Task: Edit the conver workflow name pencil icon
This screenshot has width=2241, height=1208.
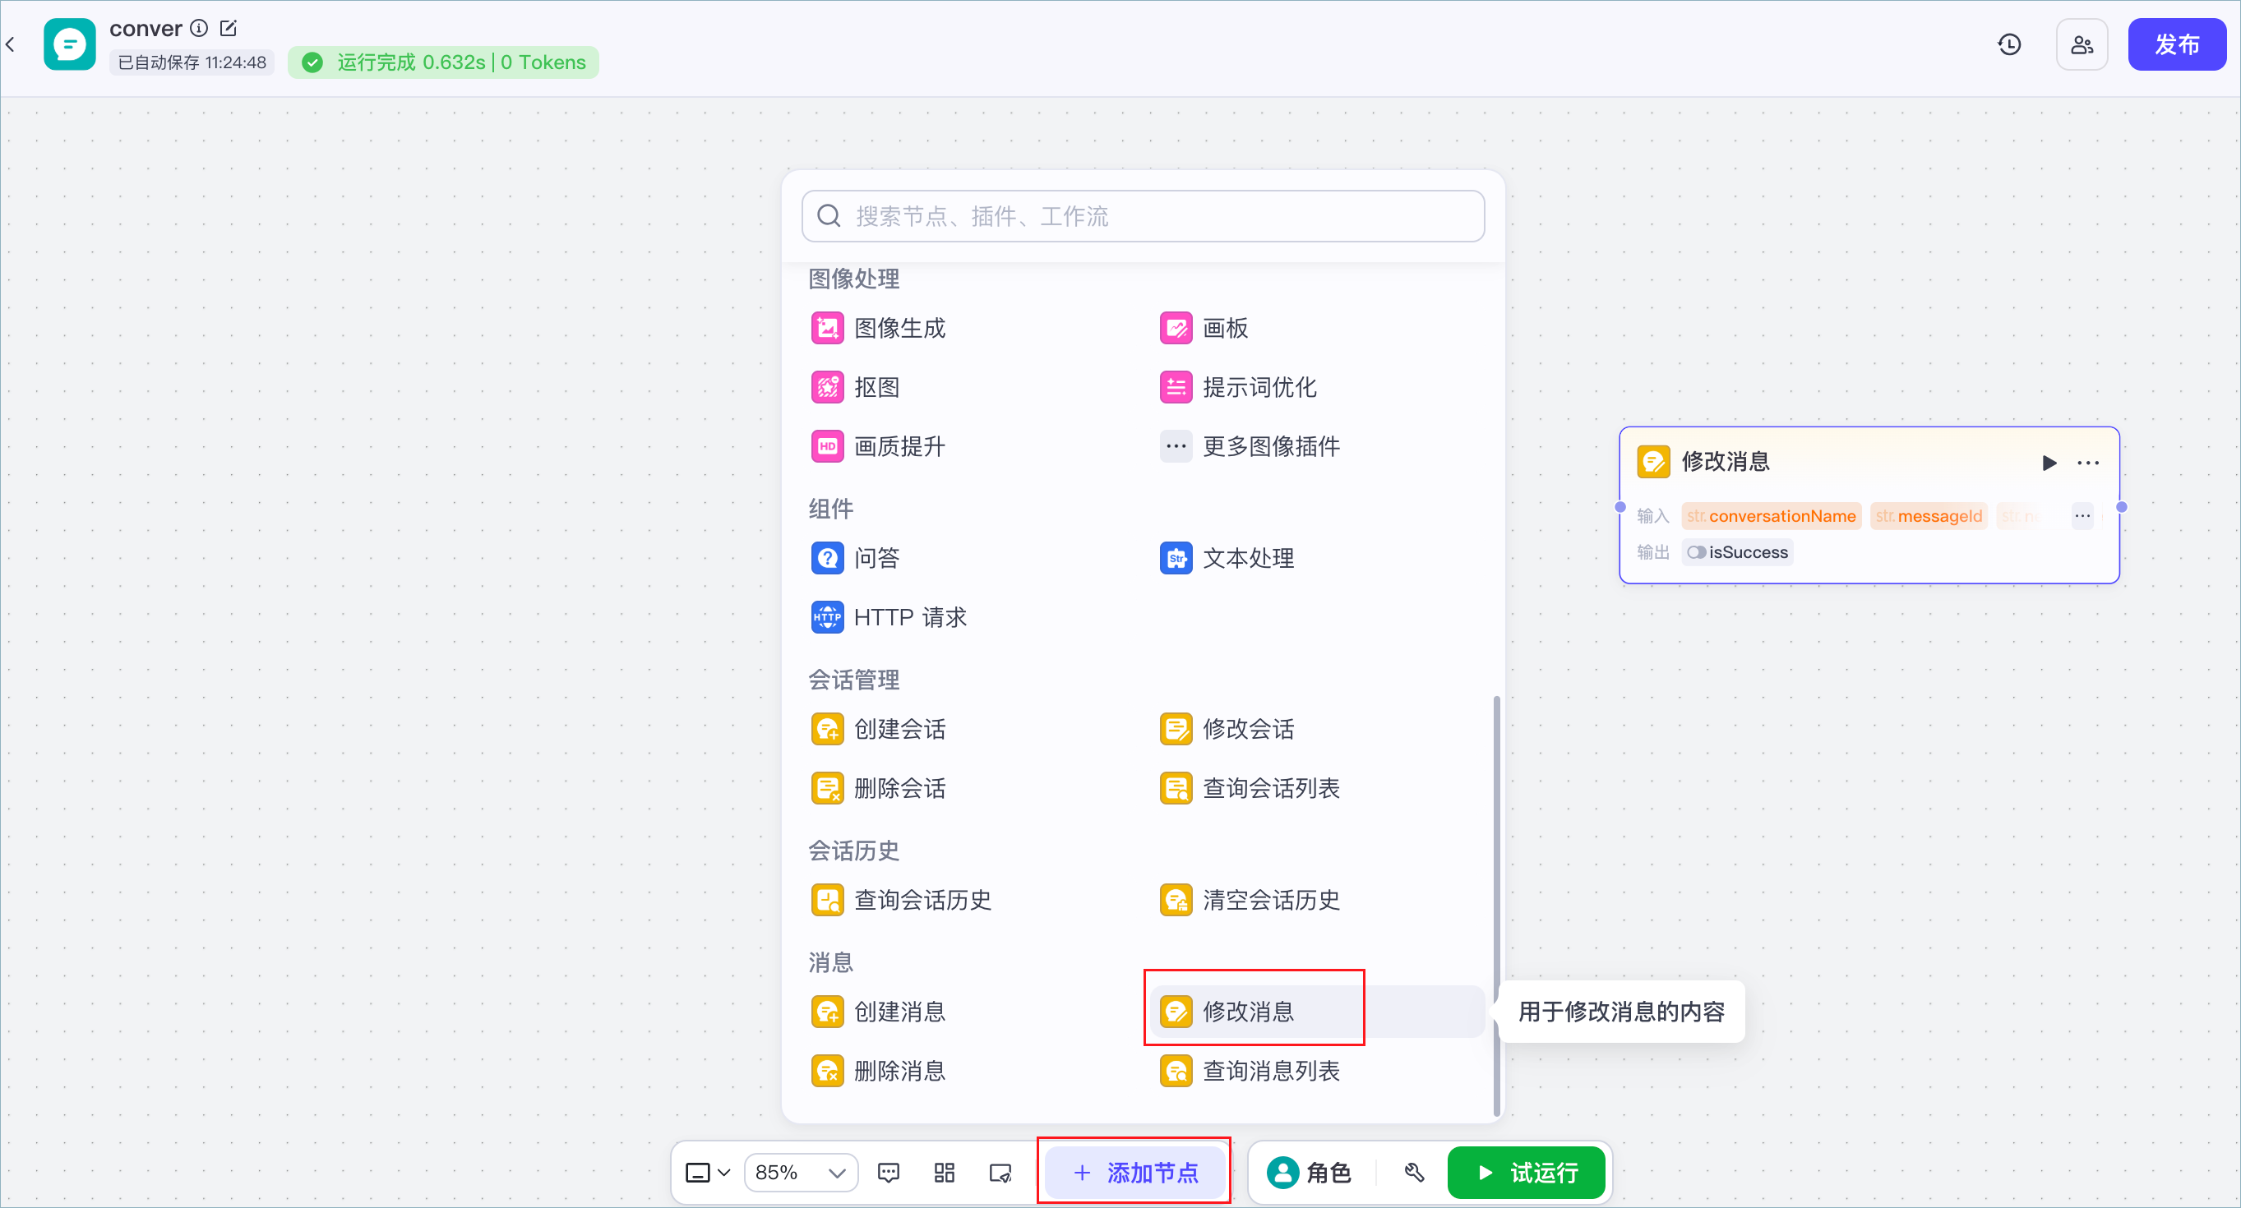Action: point(229,28)
